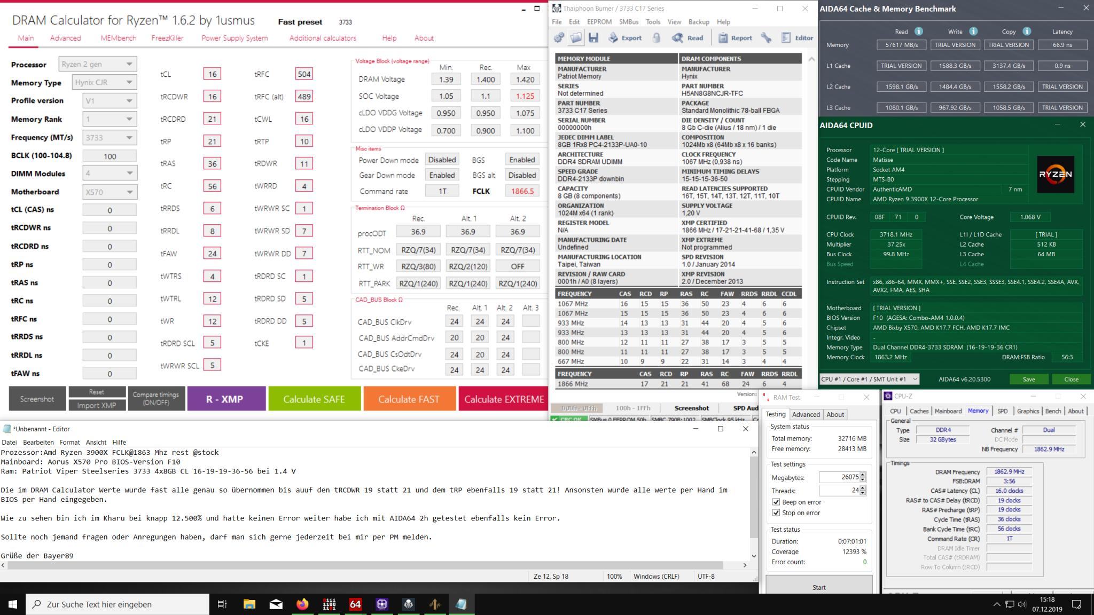Click the AIDA64 taskbar icon
1094x615 pixels.
point(355,604)
